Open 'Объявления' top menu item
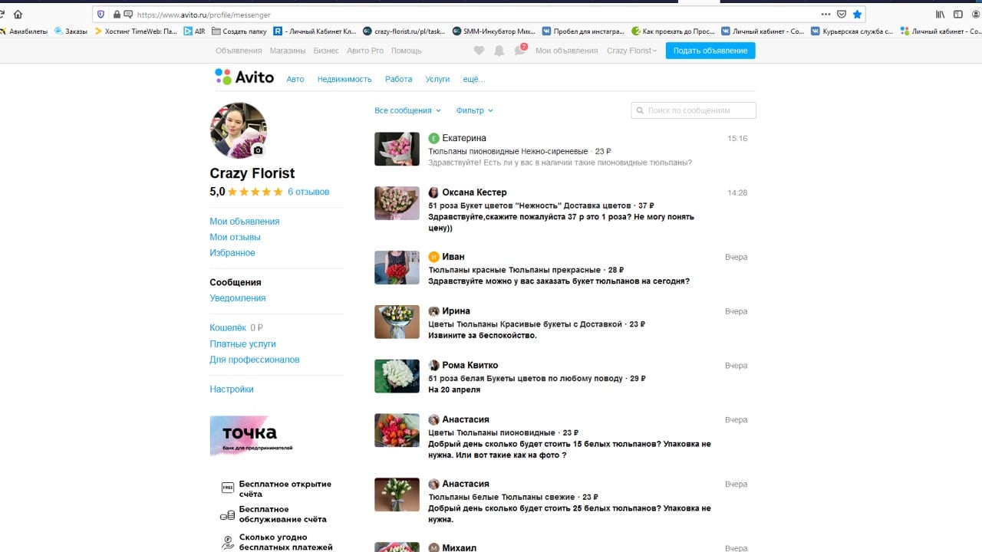Screen dimensions: 982x552 pos(239,51)
